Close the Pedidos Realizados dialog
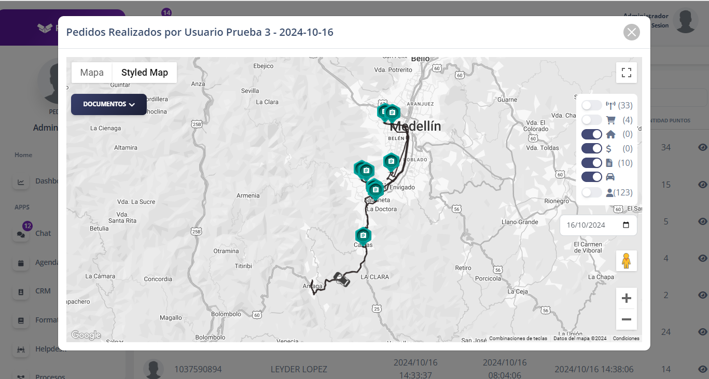Screen dimensions: 709x379 point(632,32)
